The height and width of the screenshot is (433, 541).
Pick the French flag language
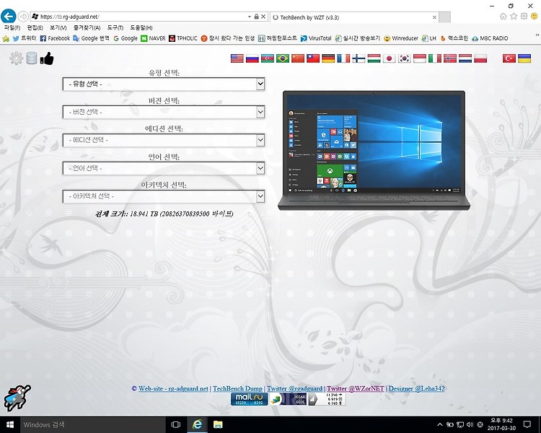(x=343, y=58)
